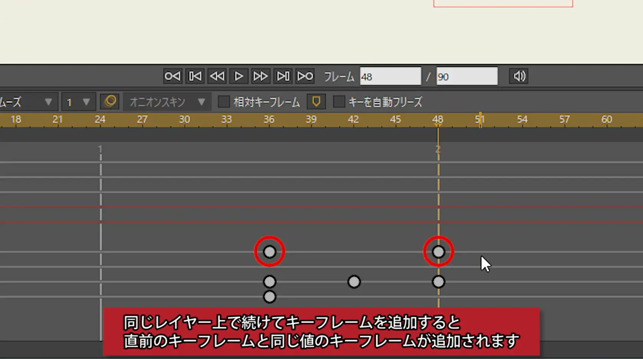Select the red-circled keyframe at frame 36
The width and height of the screenshot is (643, 359).
coord(269,252)
